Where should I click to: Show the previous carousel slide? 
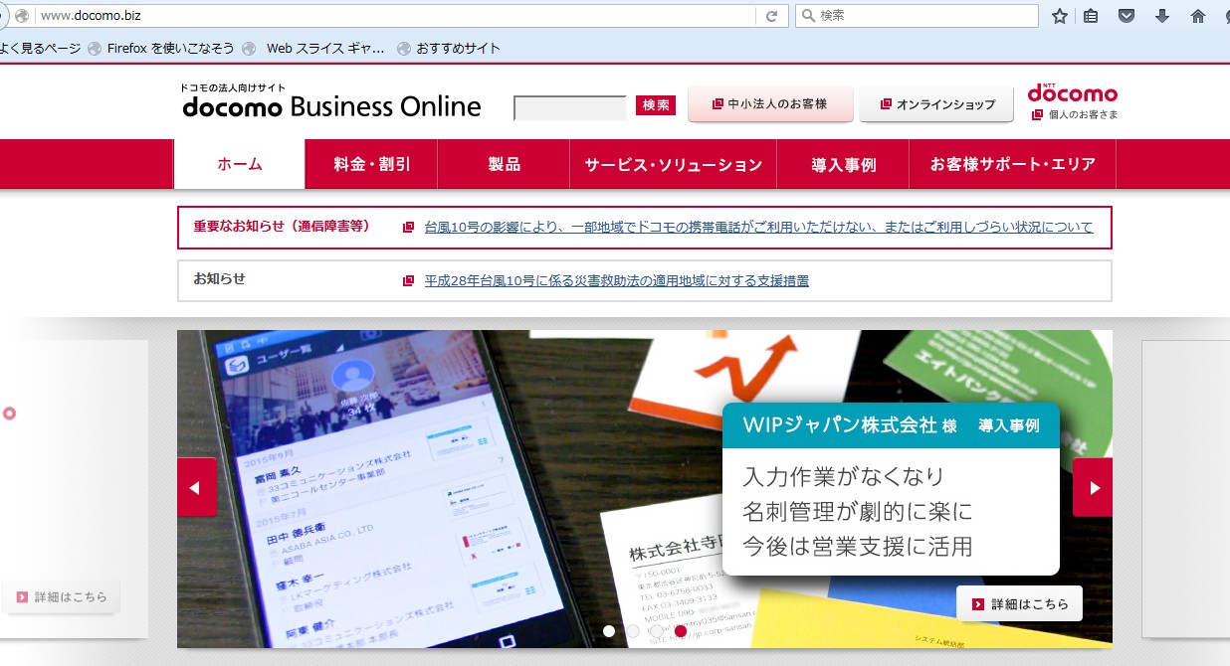point(196,487)
